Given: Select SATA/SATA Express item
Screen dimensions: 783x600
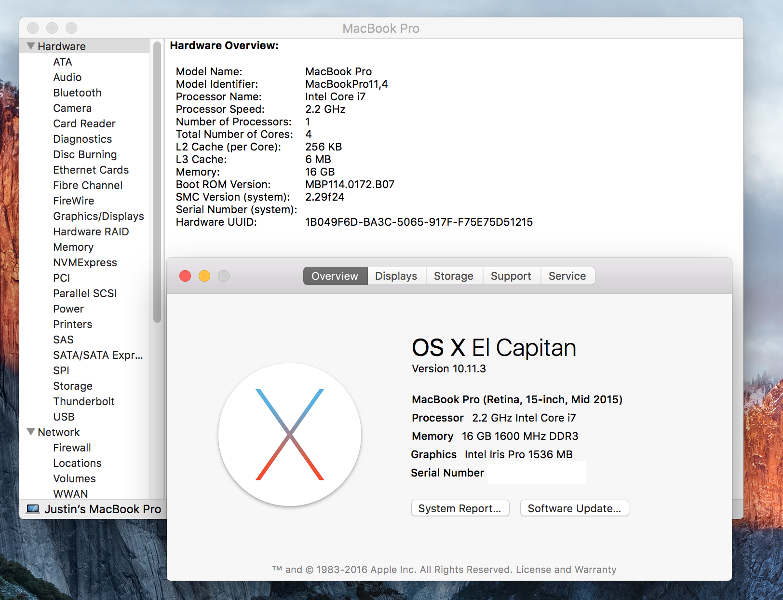Looking at the screenshot, I should tap(98, 355).
